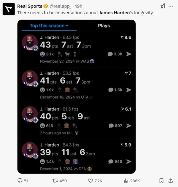The height and width of the screenshot is (187, 178).
Task: Open the 946 comments on DEN game
Action: pos(115,161)
